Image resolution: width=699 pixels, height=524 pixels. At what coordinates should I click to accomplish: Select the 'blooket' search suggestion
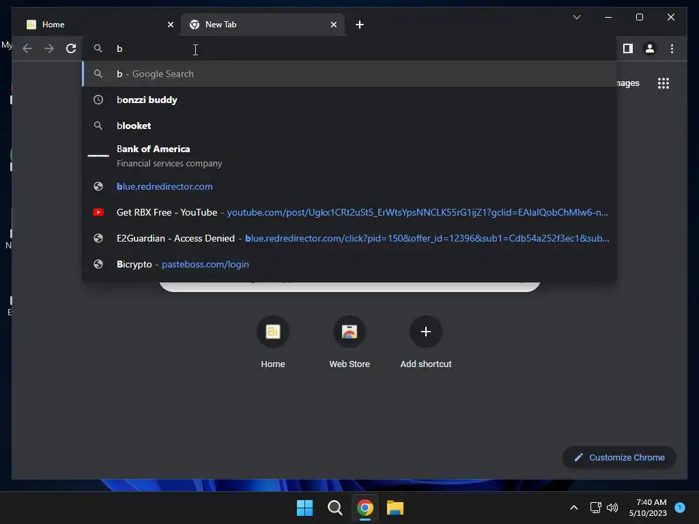(x=349, y=126)
